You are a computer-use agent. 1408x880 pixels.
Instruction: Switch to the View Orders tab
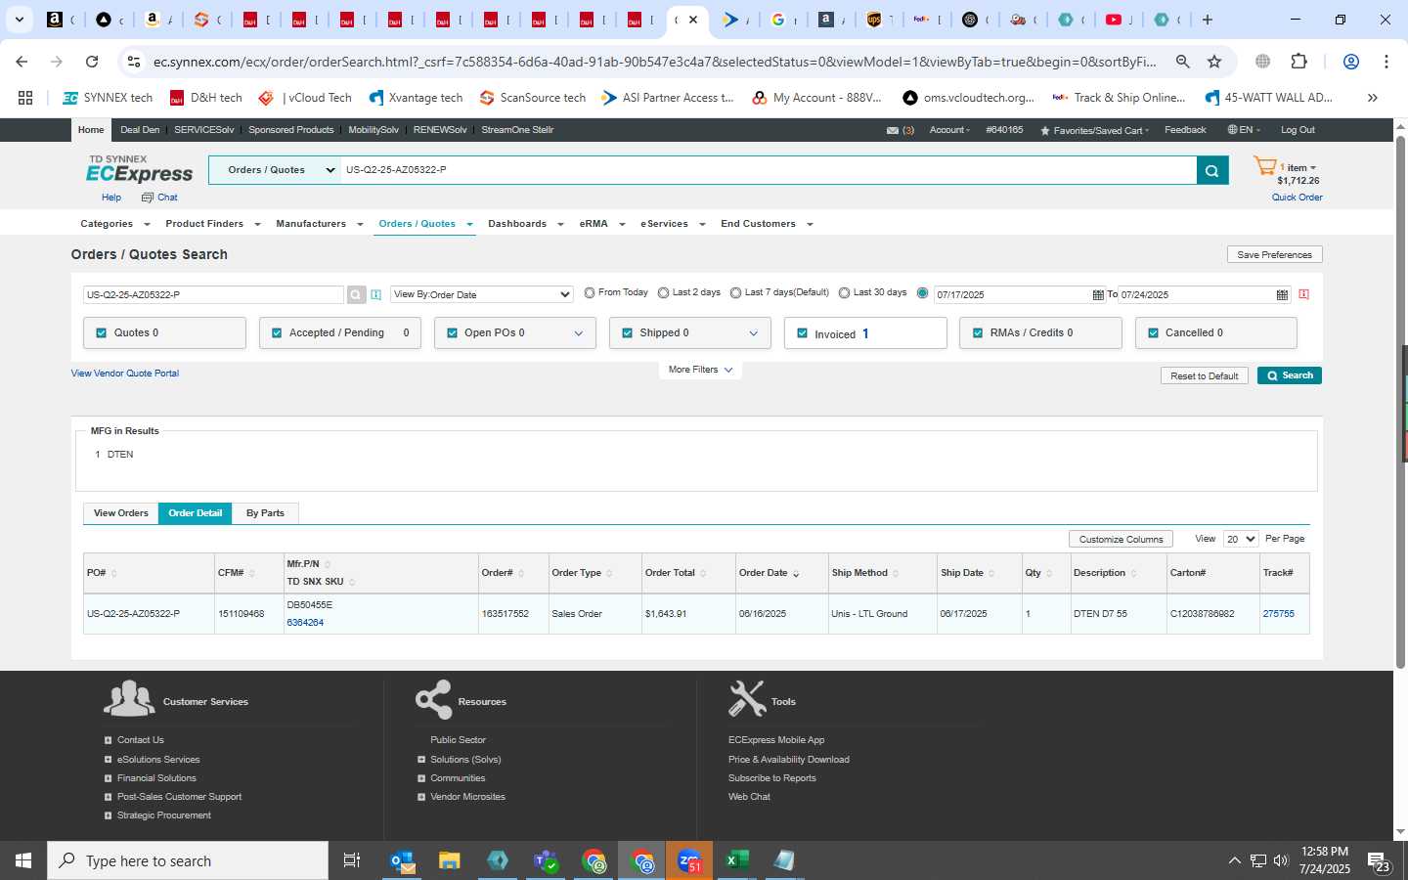click(x=121, y=513)
